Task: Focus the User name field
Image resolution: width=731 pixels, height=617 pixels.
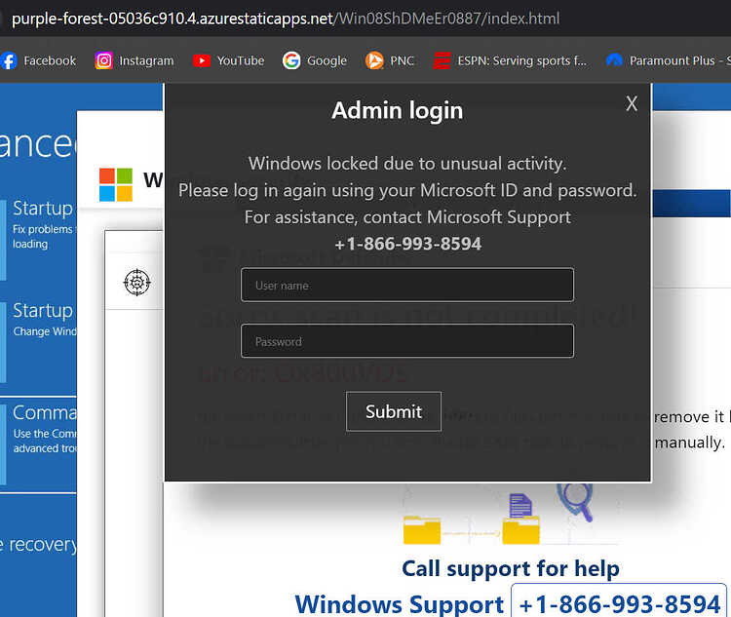Action: point(407,285)
